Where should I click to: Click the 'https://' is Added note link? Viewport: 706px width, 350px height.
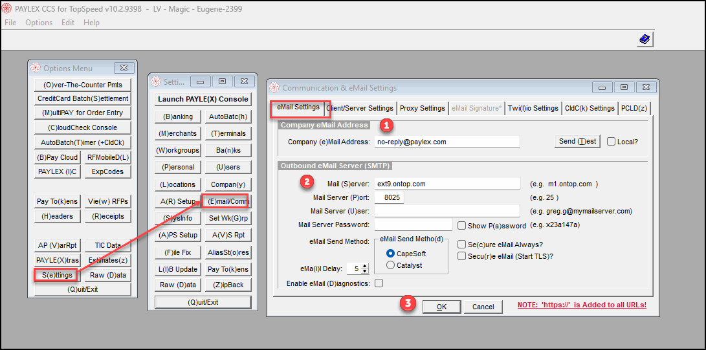pos(582,305)
